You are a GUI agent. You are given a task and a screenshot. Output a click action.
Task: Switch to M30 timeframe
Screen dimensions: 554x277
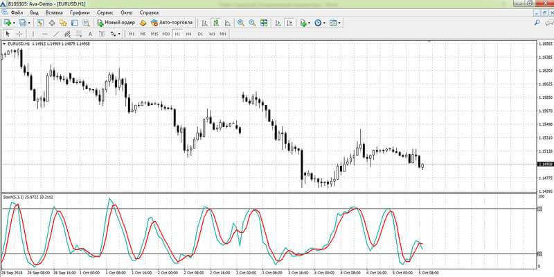[x=166, y=34]
